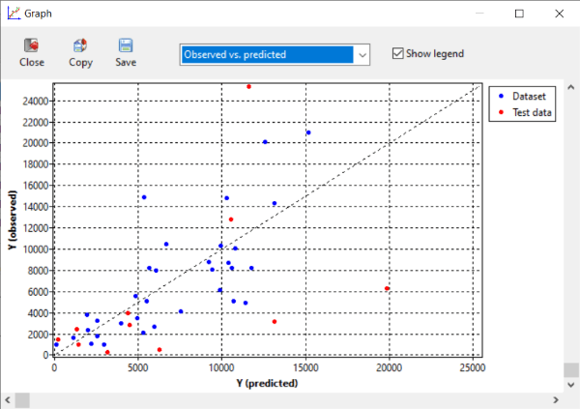Click the blue Dataset legend marker
Image resolution: width=580 pixels, height=409 pixels.
tap(500, 96)
